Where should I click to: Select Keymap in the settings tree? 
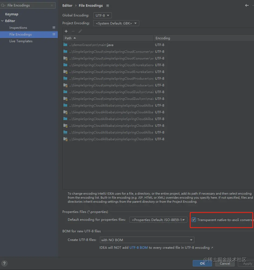(12, 14)
